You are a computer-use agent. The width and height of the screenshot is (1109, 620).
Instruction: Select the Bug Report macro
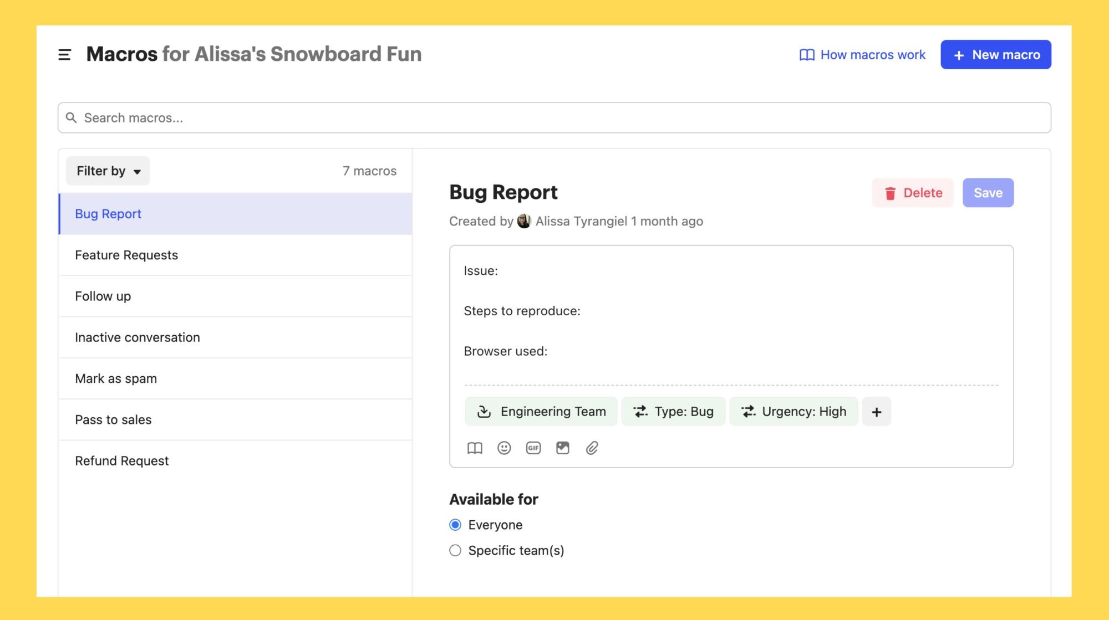click(235, 214)
